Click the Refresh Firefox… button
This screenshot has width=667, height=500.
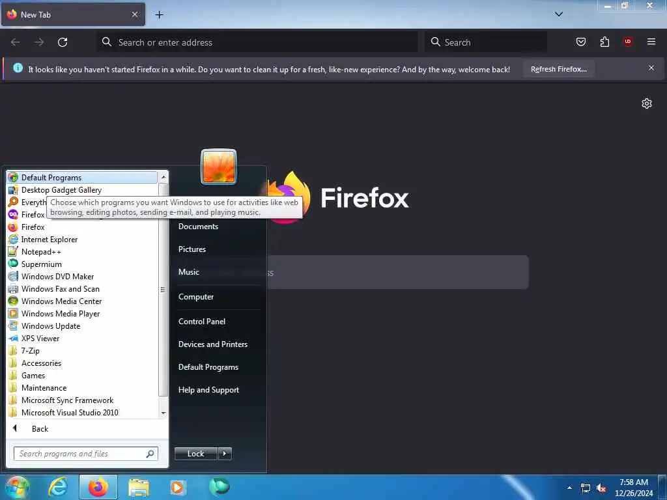click(x=558, y=69)
